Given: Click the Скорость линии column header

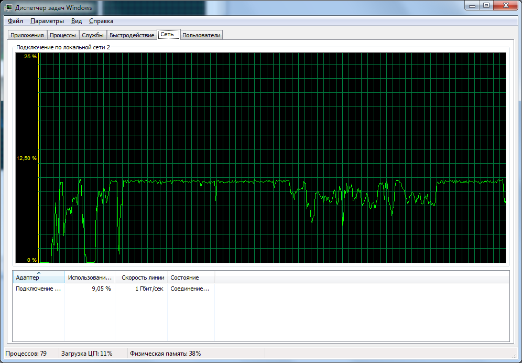Looking at the screenshot, I should (143, 277).
